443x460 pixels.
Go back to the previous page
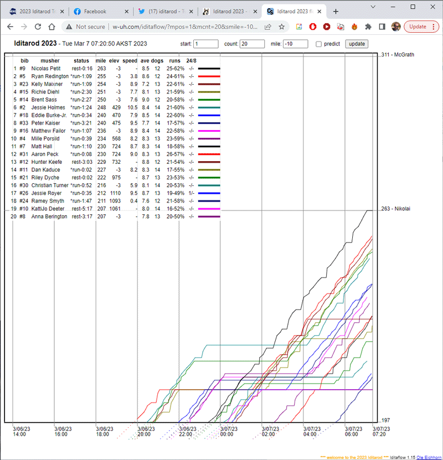point(11,27)
